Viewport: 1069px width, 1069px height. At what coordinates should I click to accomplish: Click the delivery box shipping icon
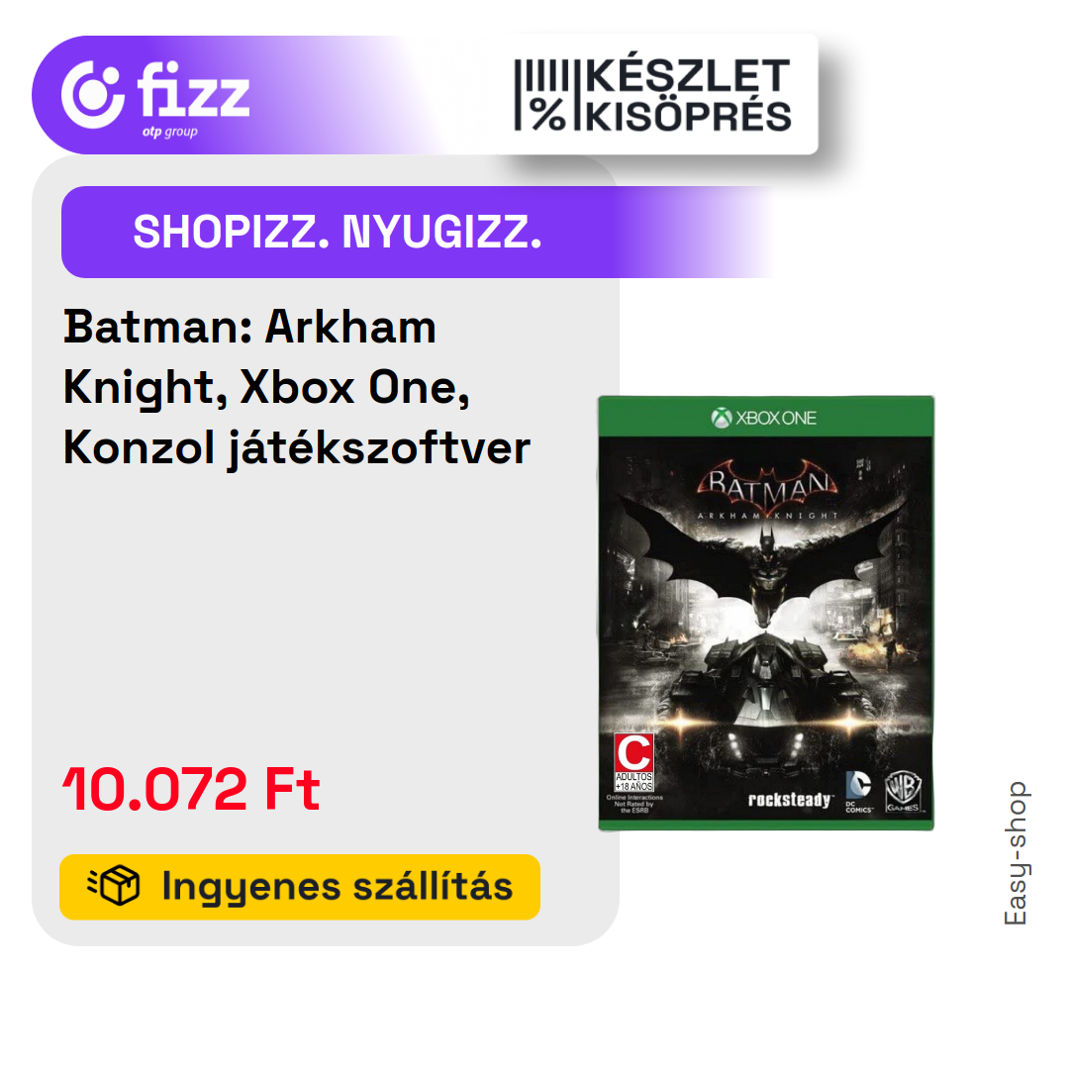pyautogui.click(x=114, y=886)
